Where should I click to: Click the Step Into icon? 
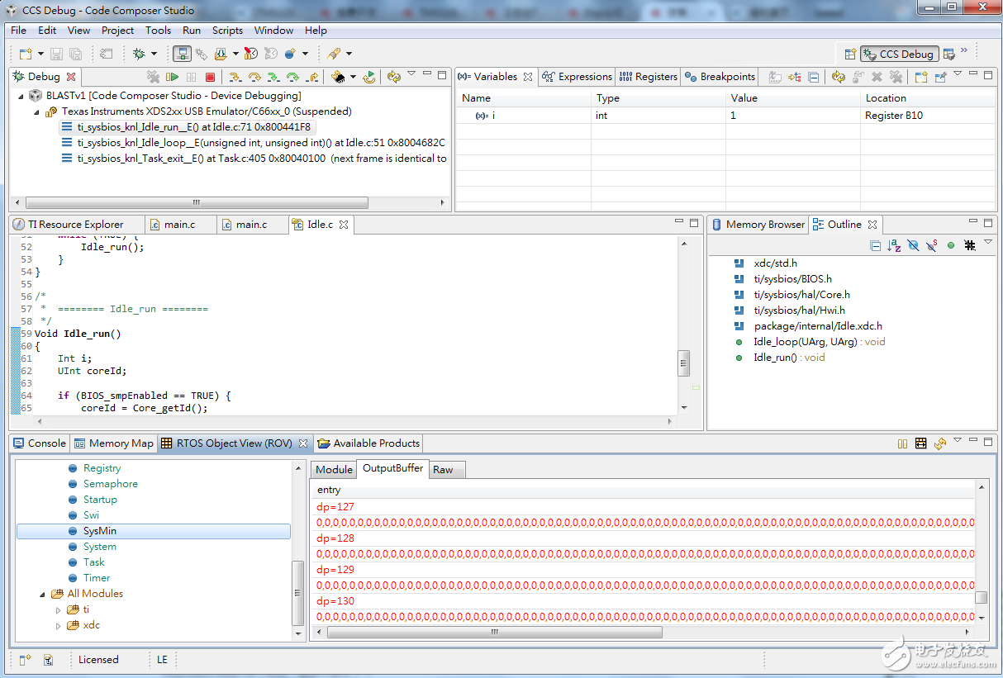235,77
